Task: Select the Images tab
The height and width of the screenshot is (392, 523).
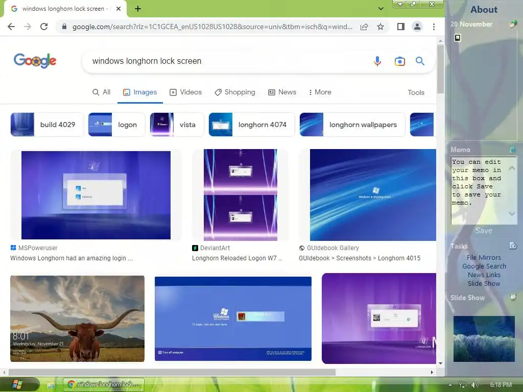Action: point(140,92)
